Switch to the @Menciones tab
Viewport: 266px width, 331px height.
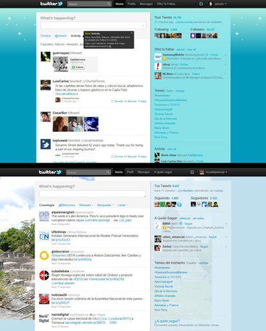[67, 205]
